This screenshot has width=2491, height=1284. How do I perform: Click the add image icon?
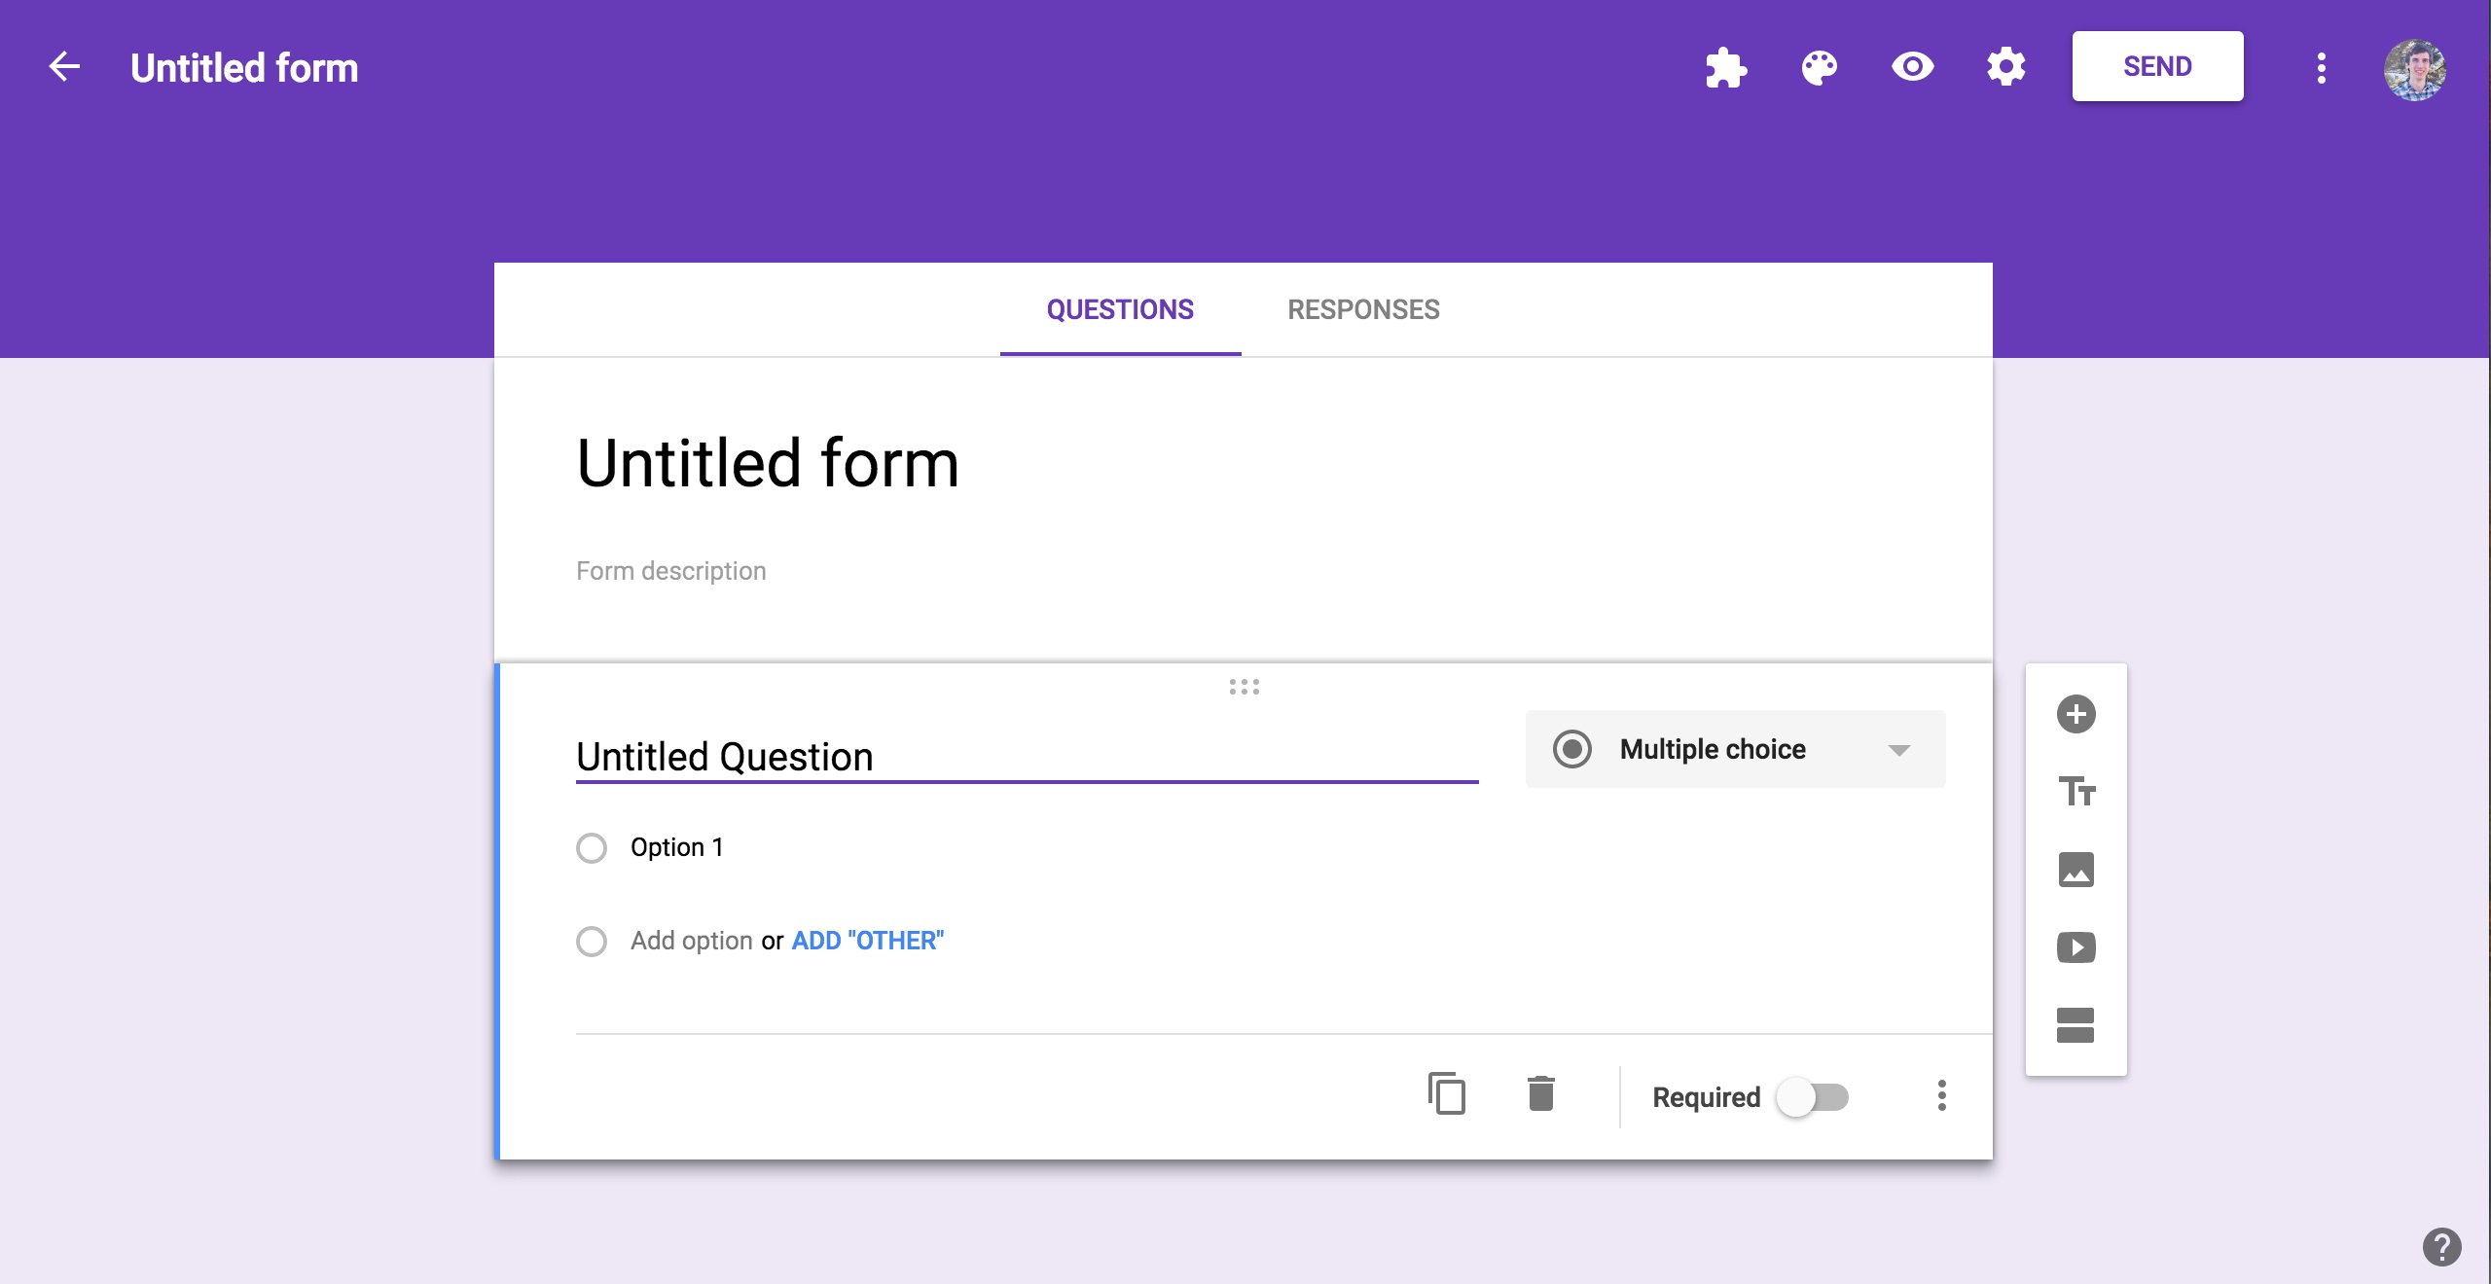(x=2074, y=868)
